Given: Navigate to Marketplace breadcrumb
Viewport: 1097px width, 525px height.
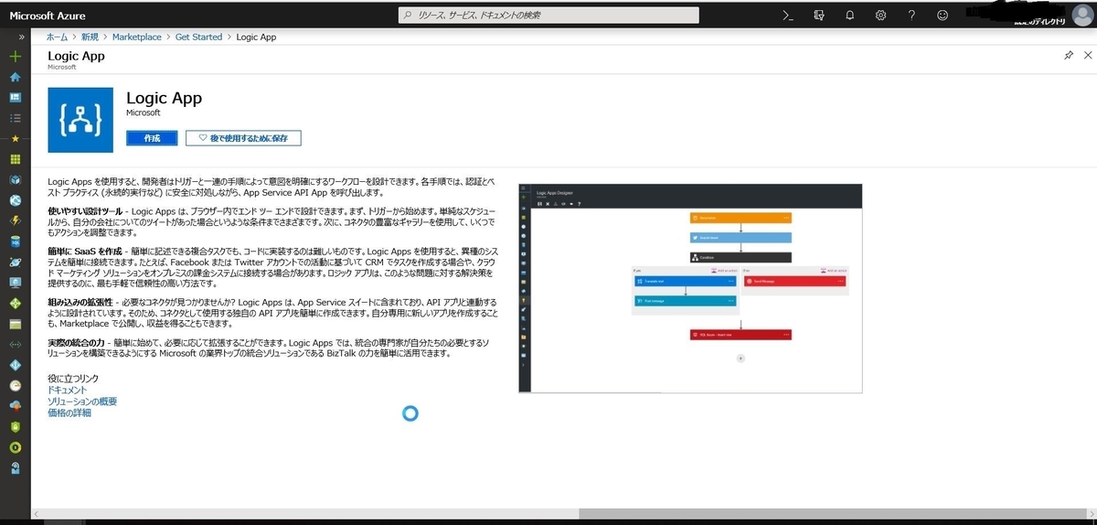Looking at the screenshot, I should click(x=137, y=37).
